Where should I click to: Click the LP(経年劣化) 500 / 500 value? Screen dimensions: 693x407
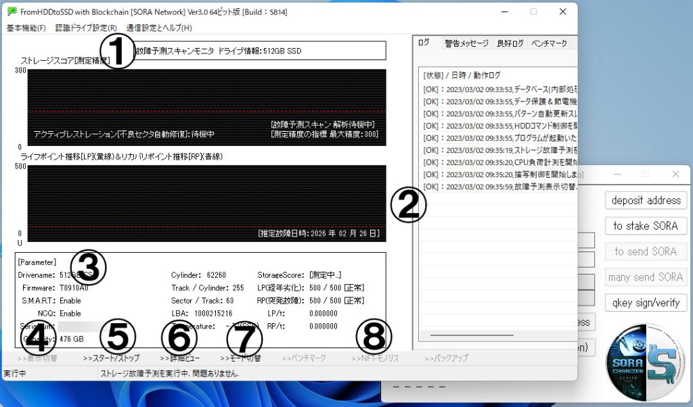point(337,288)
